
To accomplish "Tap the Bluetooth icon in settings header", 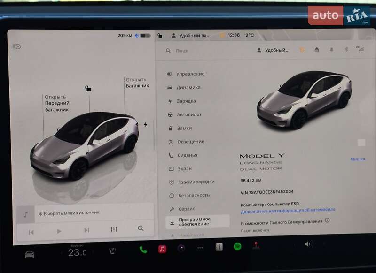I will [346, 49].
